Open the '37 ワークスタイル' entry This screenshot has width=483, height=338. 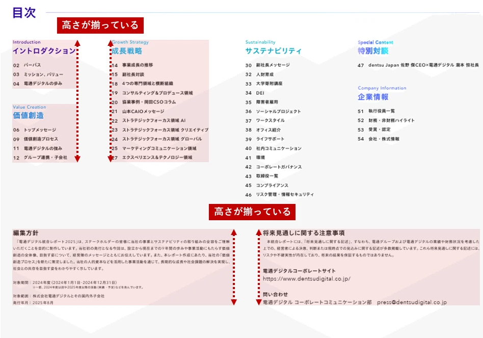coord(265,121)
